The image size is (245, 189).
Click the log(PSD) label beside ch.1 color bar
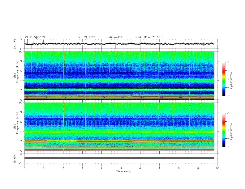pyautogui.click(x=231, y=81)
